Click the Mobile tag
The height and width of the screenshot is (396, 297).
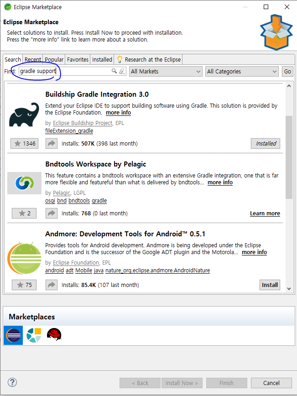83,271
